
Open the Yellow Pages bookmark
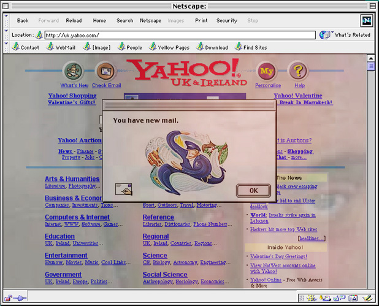pos(169,47)
